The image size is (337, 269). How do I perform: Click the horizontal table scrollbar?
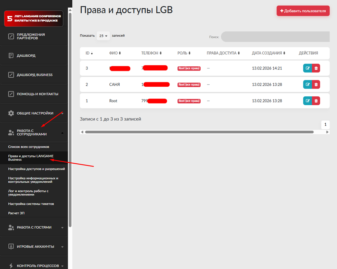(199, 132)
